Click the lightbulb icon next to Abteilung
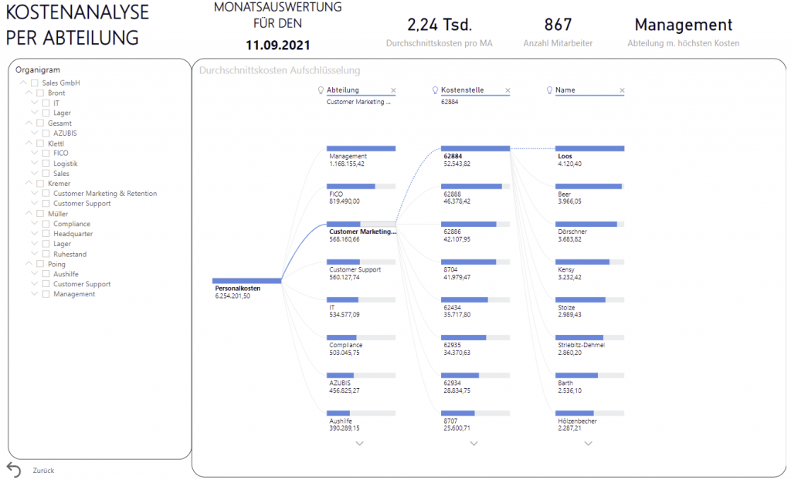Viewport: 791px width, 480px height. point(321,90)
